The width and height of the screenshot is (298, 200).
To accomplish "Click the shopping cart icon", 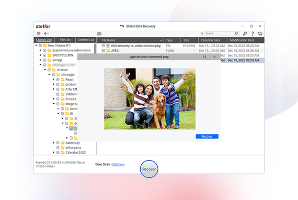I will (x=260, y=34).
